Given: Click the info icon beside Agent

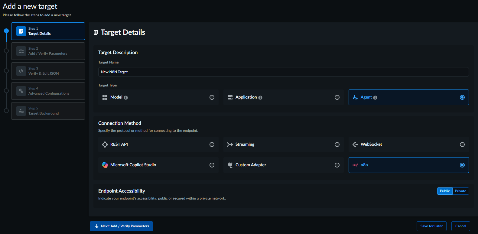Looking at the screenshot, I should click(x=375, y=98).
